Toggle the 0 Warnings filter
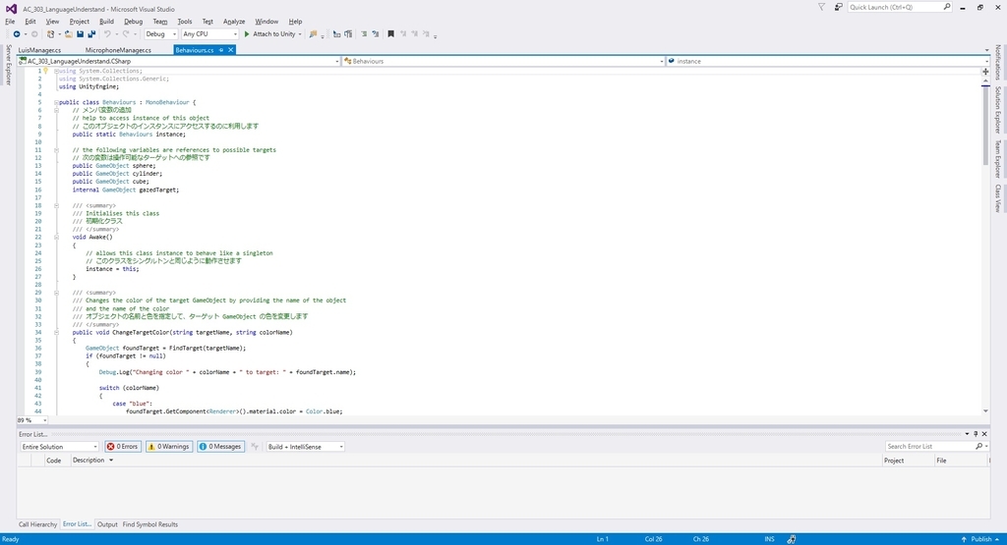Image resolution: width=1007 pixels, height=545 pixels. pos(168,447)
